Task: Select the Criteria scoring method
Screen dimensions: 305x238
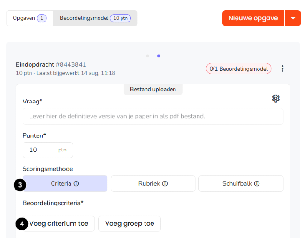Action: point(65,183)
